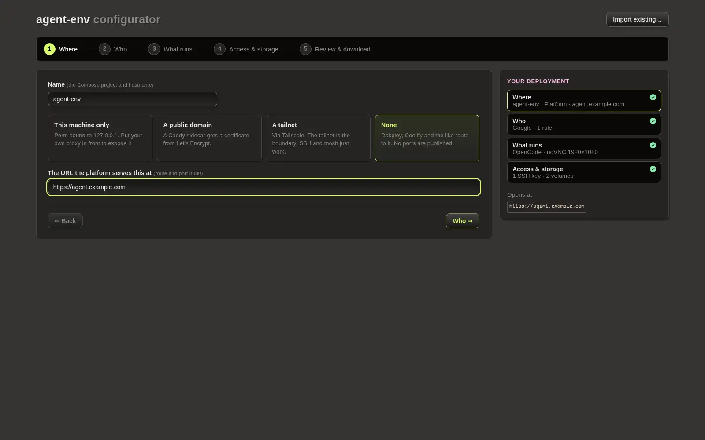Screen dimensions: 705x440
Task: Open the What runs step label
Action: click(178, 49)
